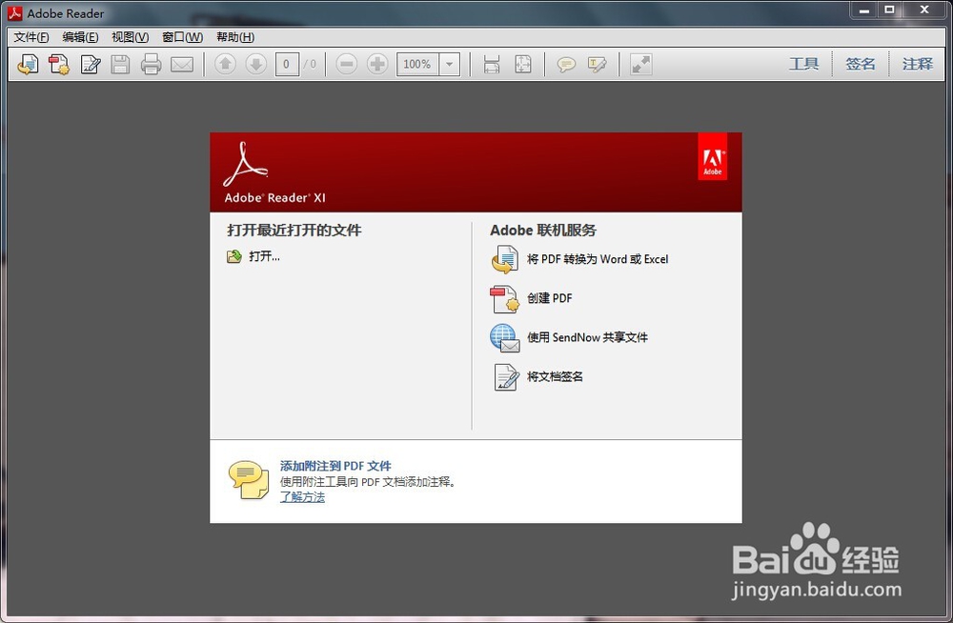Select the highlight text tool
Screen dimensions: 953x623
(597, 64)
